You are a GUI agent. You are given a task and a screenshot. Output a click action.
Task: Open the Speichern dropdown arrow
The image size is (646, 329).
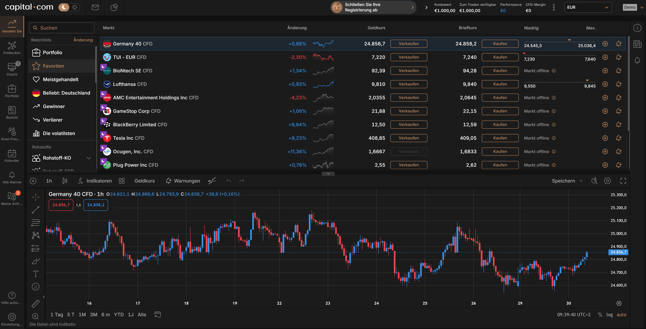pos(581,181)
